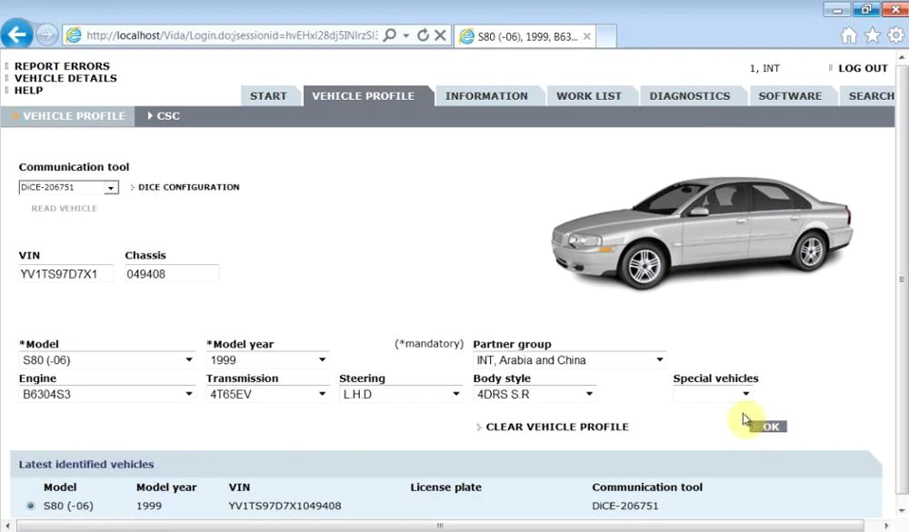909x532 pixels.
Task: Select the VEHICLE PROFILE sub-tab
Action: point(68,116)
